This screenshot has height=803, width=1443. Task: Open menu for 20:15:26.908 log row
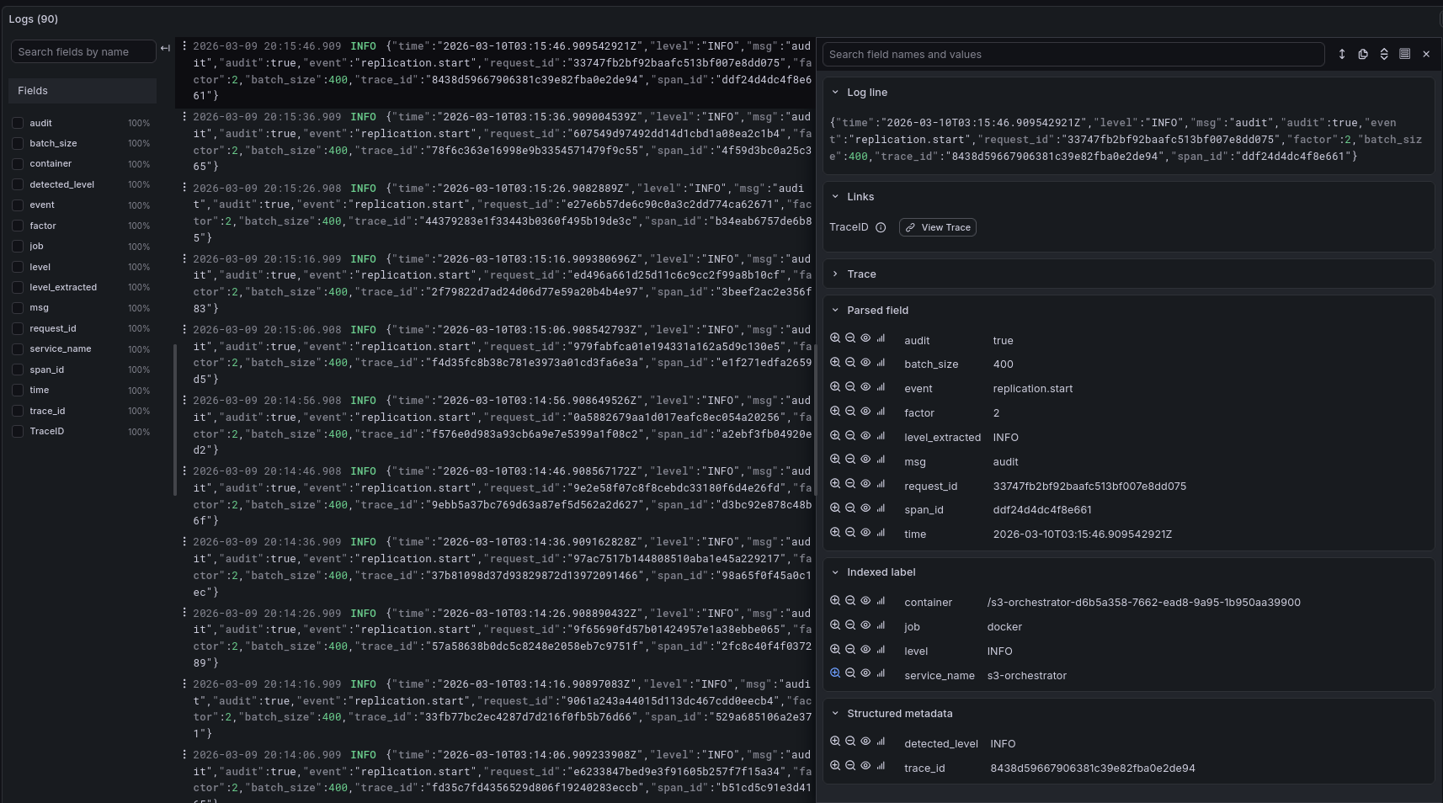184,188
